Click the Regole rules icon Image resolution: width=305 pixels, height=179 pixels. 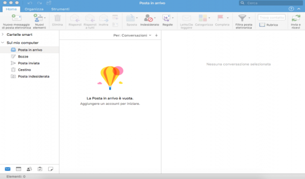[166, 18]
